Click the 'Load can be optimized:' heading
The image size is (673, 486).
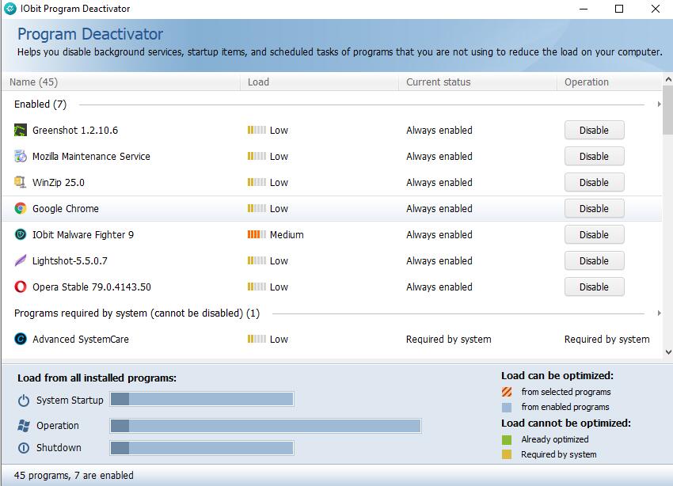coord(557,376)
